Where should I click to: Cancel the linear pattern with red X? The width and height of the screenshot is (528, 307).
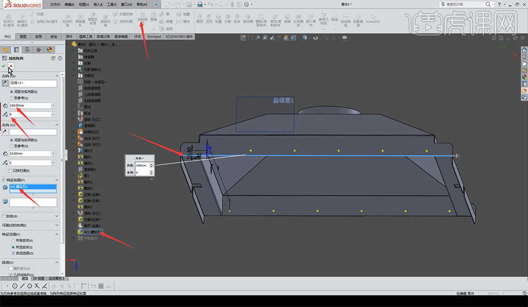(x=11, y=66)
